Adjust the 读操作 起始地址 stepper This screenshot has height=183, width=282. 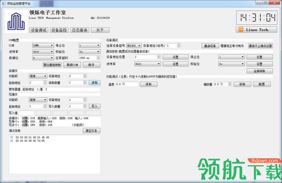45,83
